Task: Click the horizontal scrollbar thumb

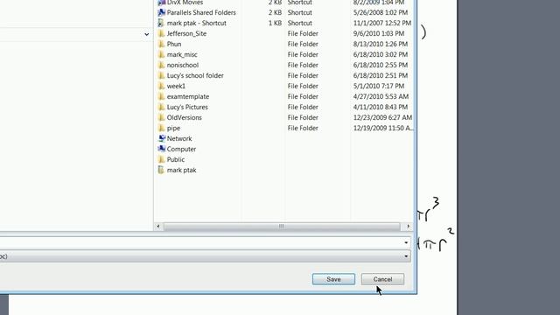Action: point(282,227)
